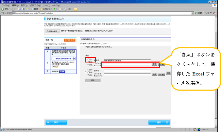The width and height of the screenshot is (221, 132).
Task: Click the 進む next button at bottom
Action: pos(159,123)
